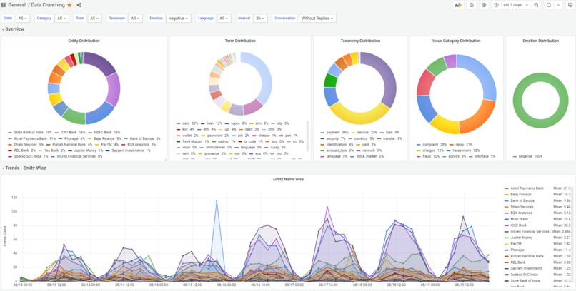Star the Data Crunching dashboard
This screenshot has height=291, width=576.
69,5
